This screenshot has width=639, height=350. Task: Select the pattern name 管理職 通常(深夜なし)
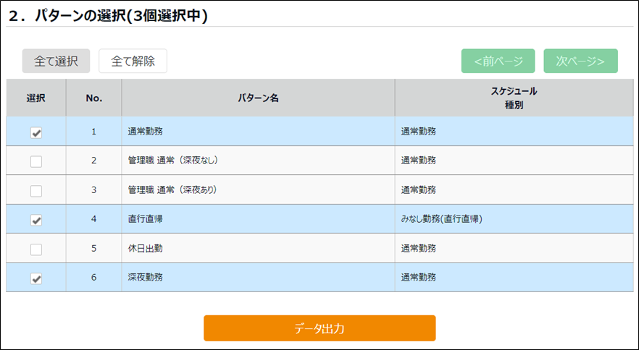pos(173,161)
